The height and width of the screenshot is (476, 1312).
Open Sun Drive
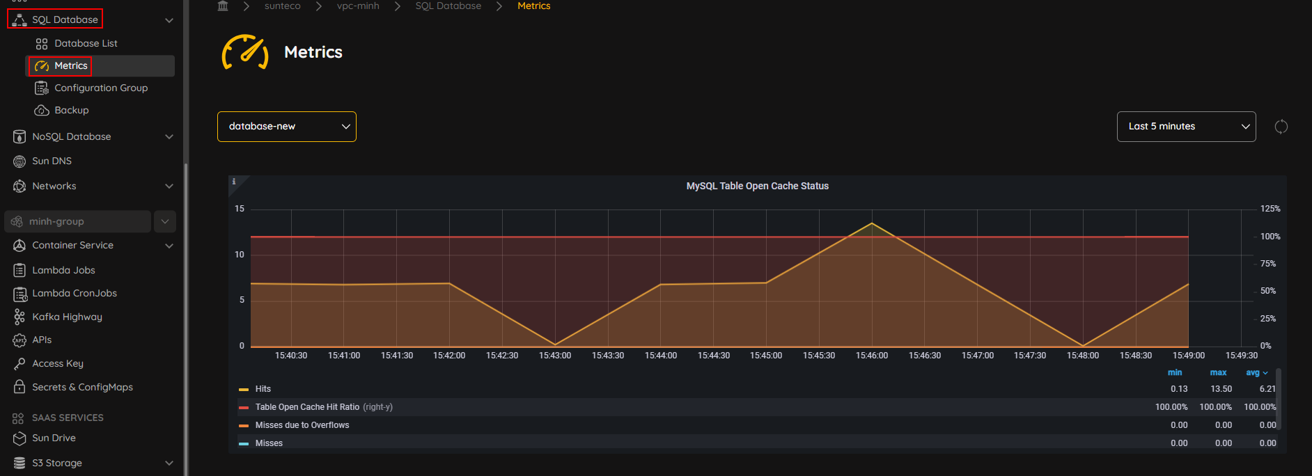tap(54, 438)
